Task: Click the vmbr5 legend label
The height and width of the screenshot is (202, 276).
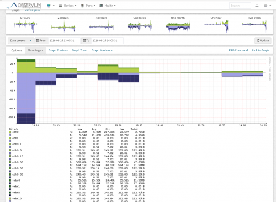Action: coord(16,193)
